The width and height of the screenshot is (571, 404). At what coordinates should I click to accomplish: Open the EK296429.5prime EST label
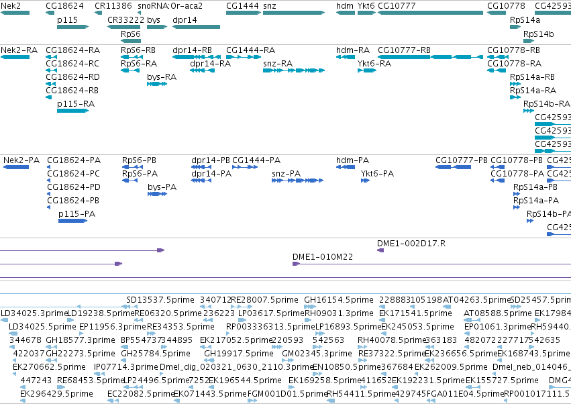tap(56, 394)
